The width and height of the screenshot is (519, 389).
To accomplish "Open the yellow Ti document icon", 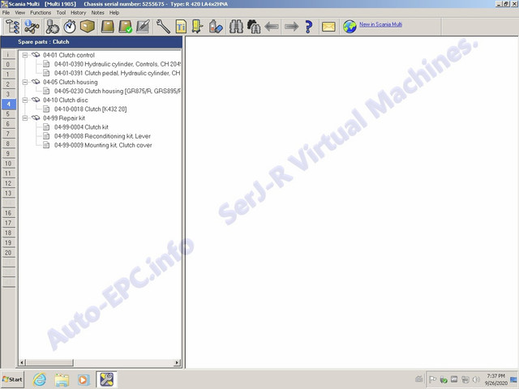I will [x=181, y=27].
